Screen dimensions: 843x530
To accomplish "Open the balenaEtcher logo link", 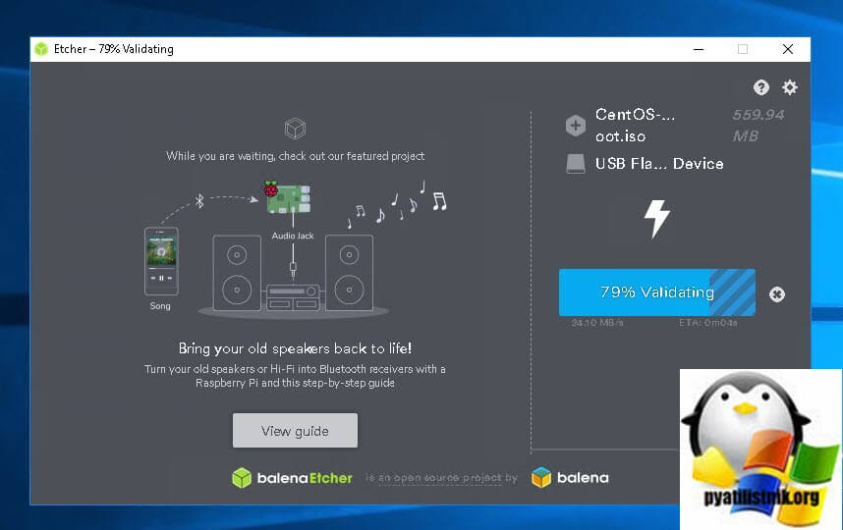I will pyautogui.click(x=292, y=478).
